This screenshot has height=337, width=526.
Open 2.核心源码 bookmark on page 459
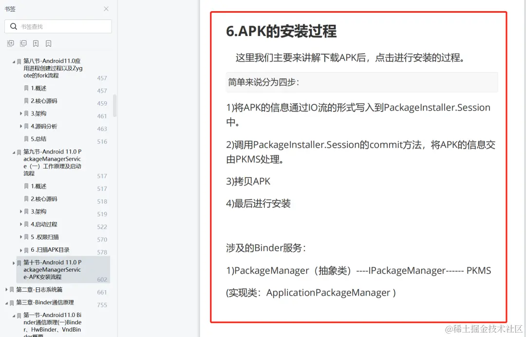pyautogui.click(x=44, y=101)
